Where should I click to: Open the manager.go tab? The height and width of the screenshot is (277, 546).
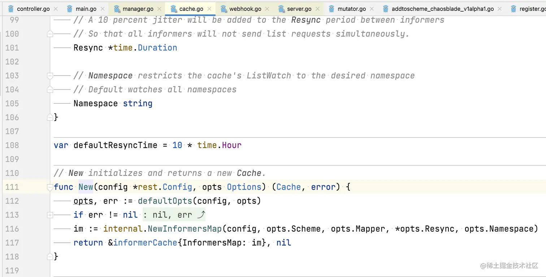[x=138, y=9]
